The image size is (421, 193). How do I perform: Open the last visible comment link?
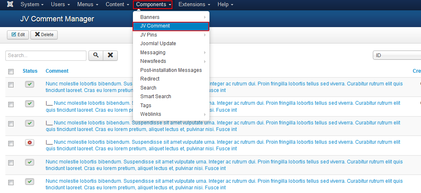224,184
